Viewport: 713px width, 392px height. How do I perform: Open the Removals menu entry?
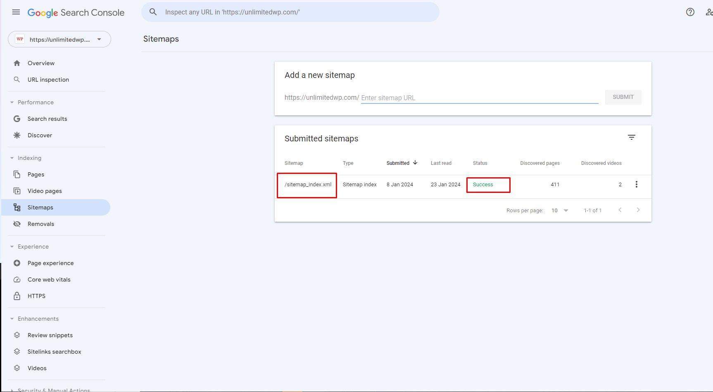(x=56, y=224)
